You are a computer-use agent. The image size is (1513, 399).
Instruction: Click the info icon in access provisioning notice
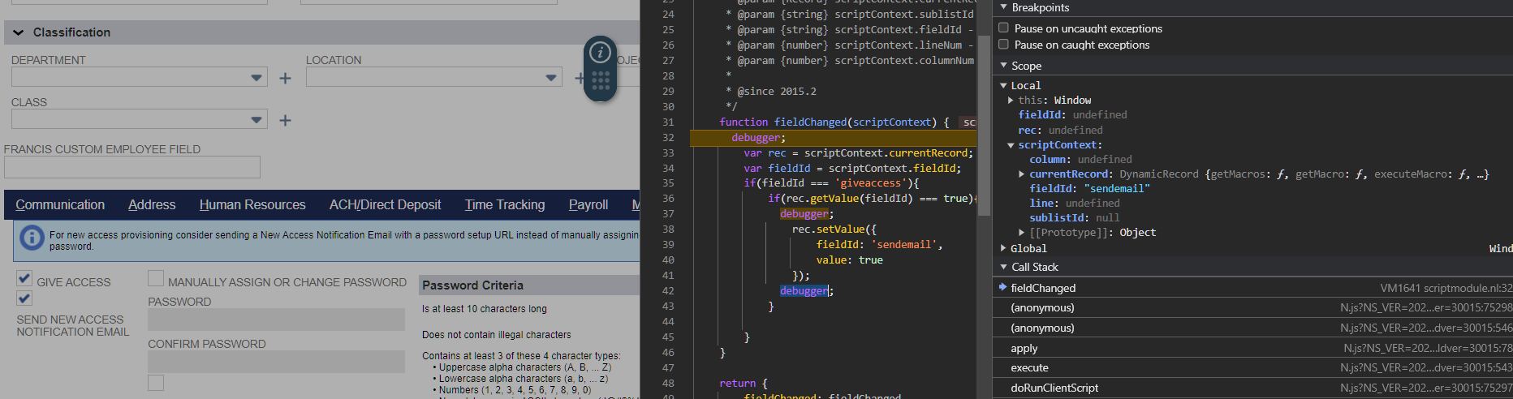pos(32,238)
